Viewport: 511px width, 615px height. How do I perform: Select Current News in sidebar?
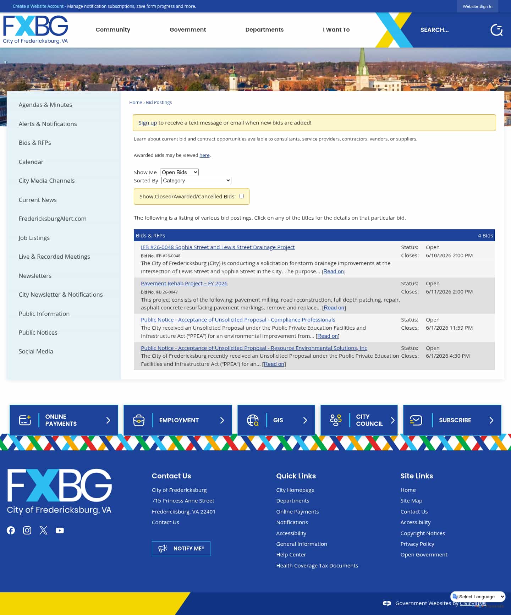pos(38,200)
